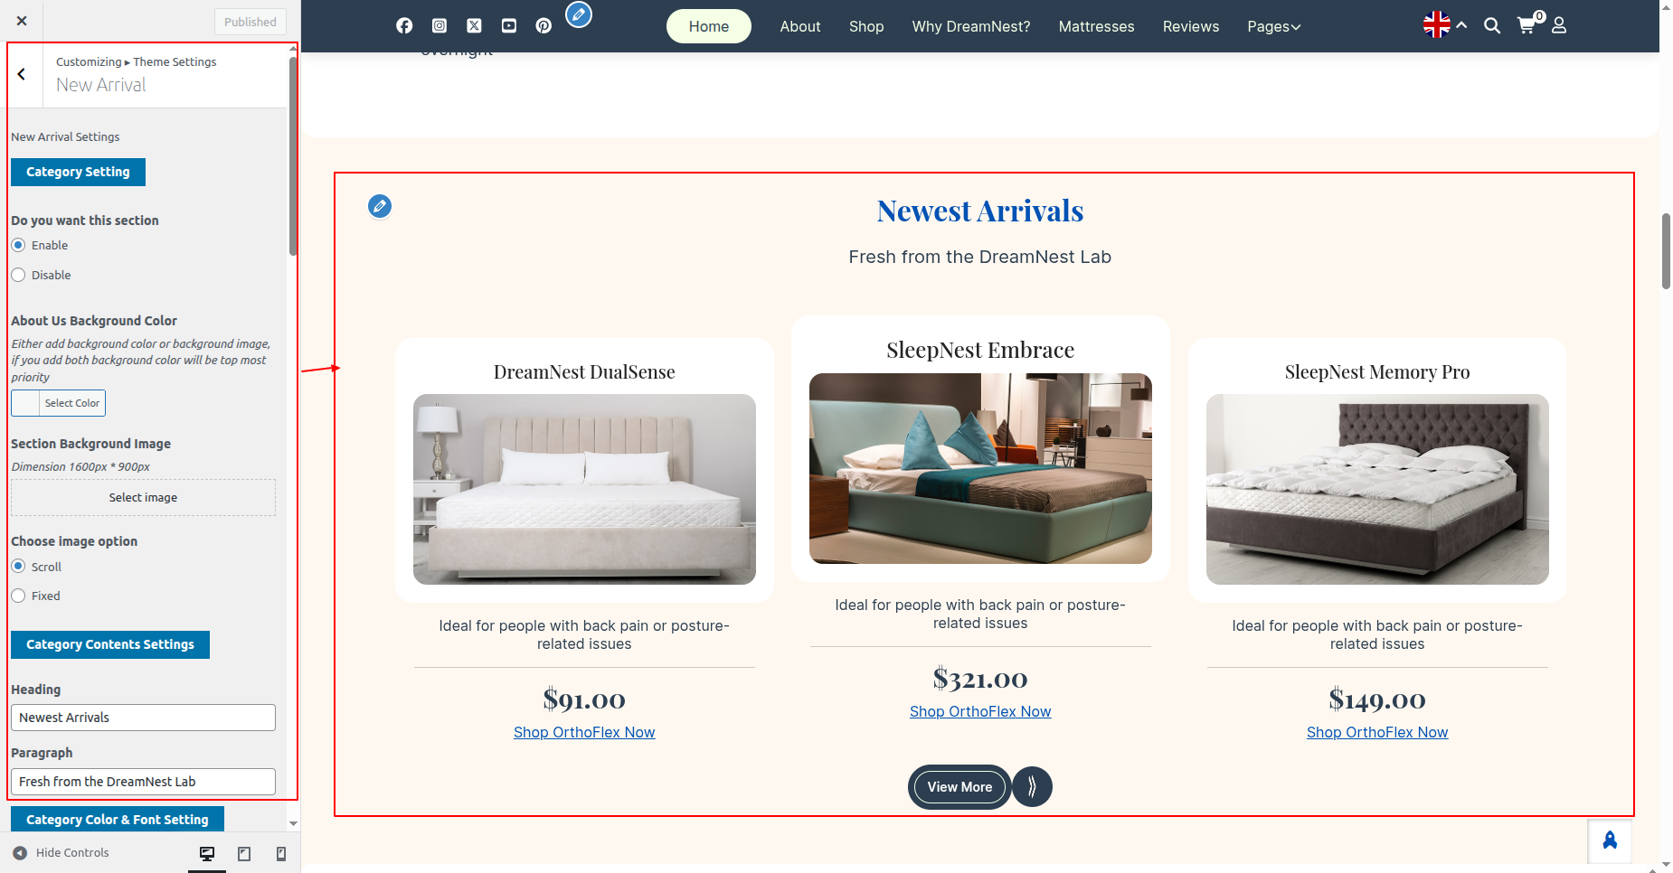Image resolution: width=1673 pixels, height=873 pixels.
Task: Click the user account icon
Action: (1559, 25)
